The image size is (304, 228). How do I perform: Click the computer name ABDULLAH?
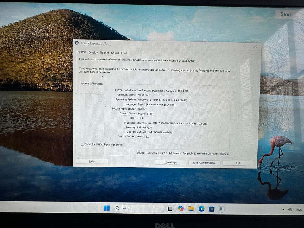143,95
